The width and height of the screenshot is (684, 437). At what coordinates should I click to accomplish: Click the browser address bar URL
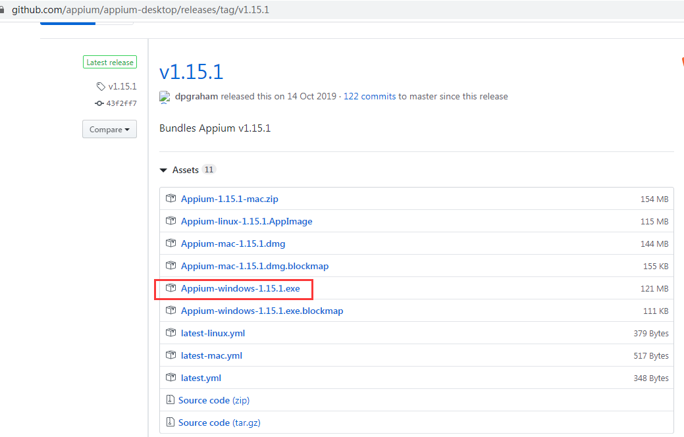coord(140,10)
